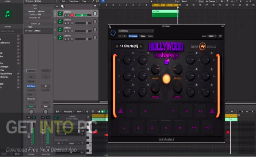Mute track 2
The width and height of the screenshot is (256, 157).
click(65, 23)
